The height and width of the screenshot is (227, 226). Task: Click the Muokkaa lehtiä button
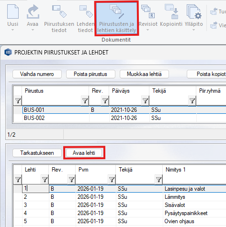(144, 74)
